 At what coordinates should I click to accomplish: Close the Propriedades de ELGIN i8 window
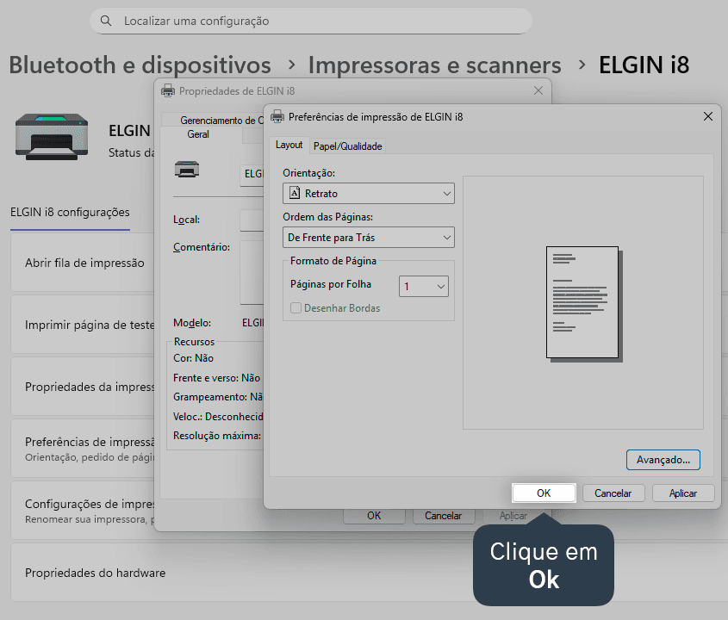pyautogui.click(x=538, y=90)
